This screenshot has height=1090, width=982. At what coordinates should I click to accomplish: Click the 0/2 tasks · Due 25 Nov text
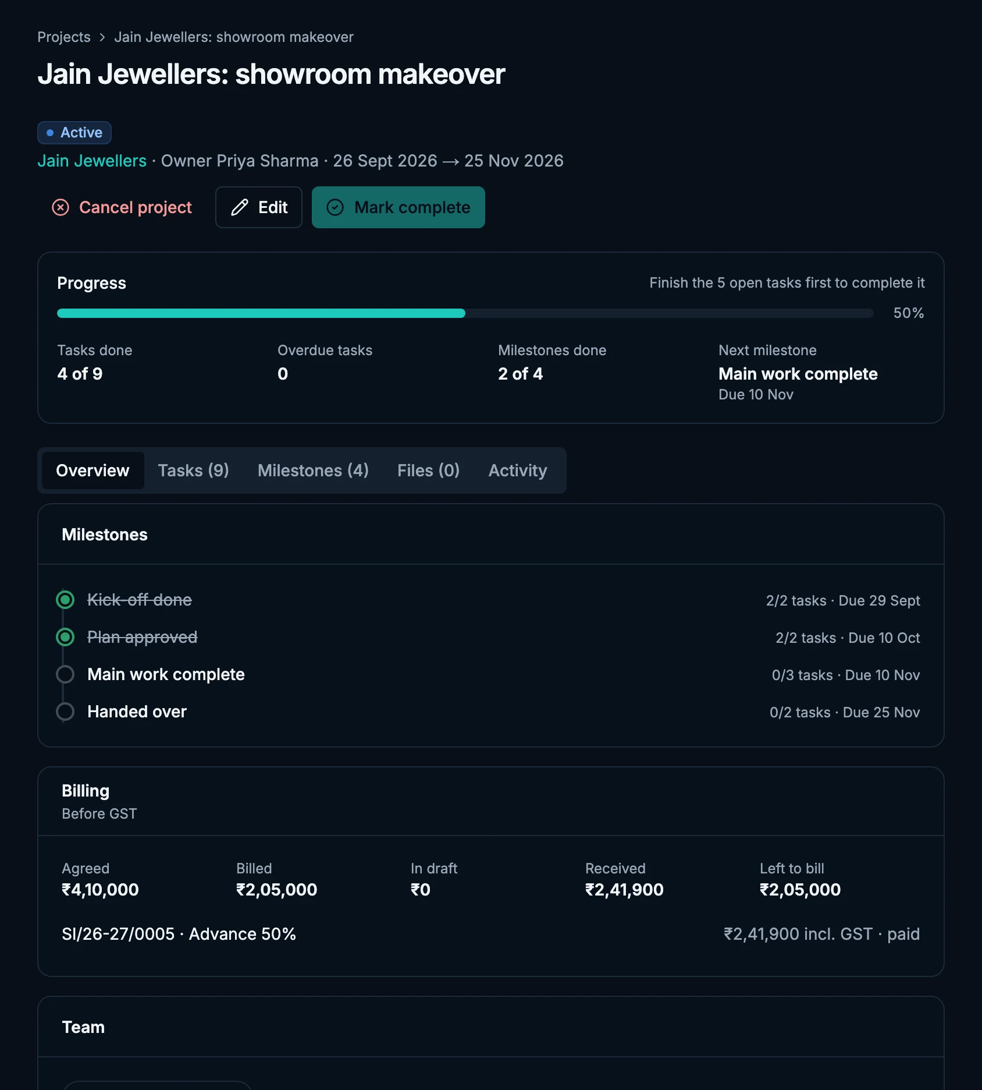tap(845, 712)
